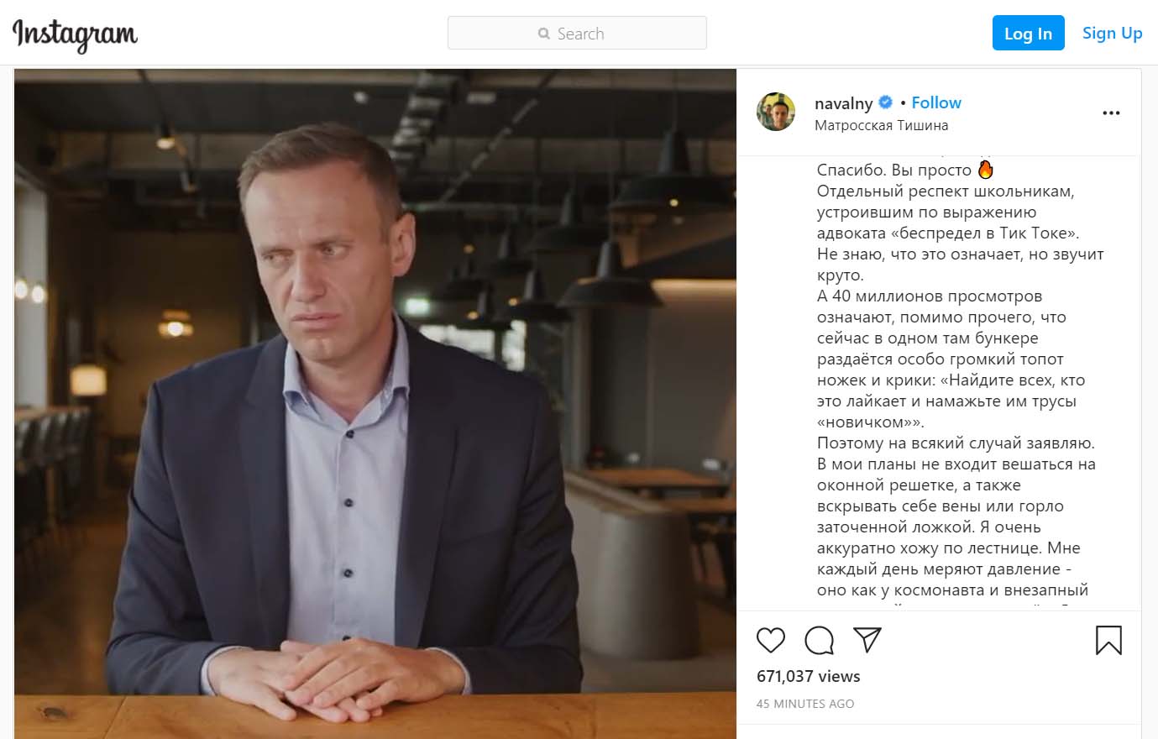This screenshot has width=1158, height=739.
Task: Follow the navalny account
Action: pyautogui.click(x=935, y=102)
